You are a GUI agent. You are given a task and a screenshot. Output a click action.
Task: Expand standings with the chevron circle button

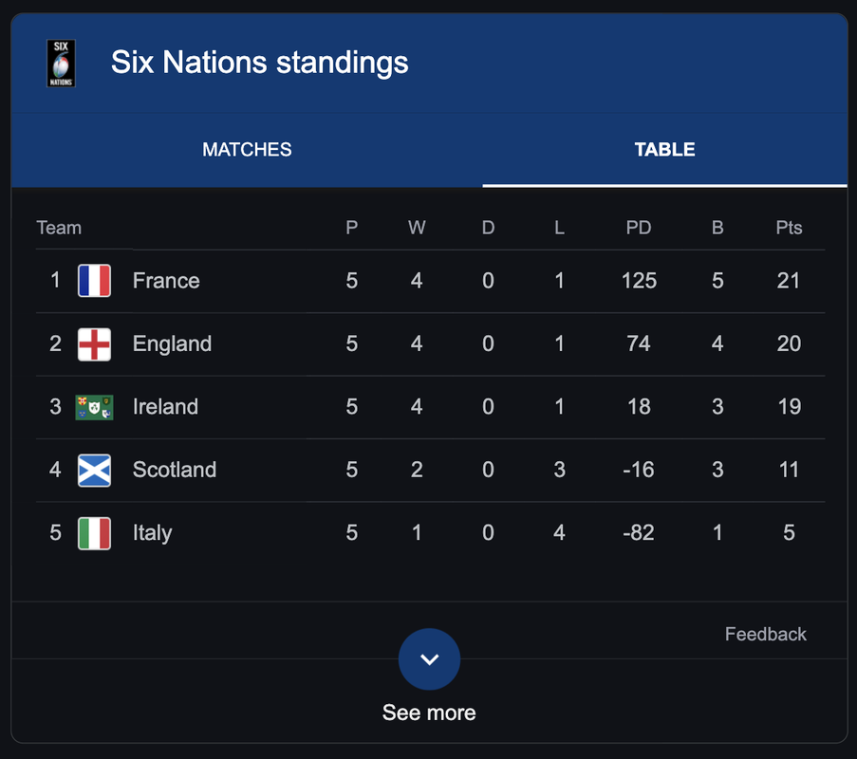pyautogui.click(x=429, y=659)
